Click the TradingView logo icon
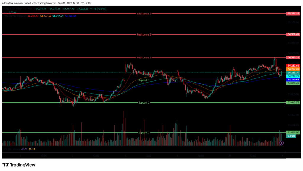Image resolution: width=303 pixels, height=171 pixels. tap(6, 165)
